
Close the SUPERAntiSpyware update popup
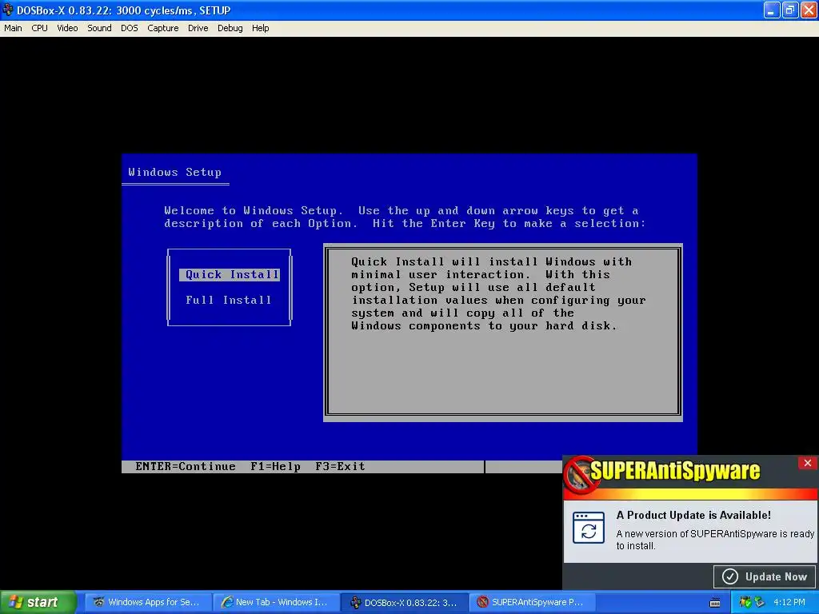[808, 463]
